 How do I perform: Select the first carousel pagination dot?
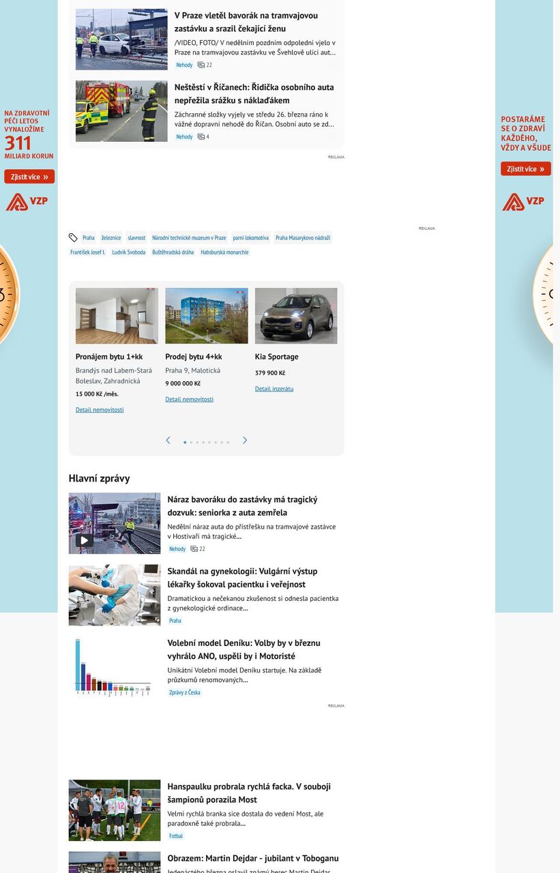(x=185, y=443)
